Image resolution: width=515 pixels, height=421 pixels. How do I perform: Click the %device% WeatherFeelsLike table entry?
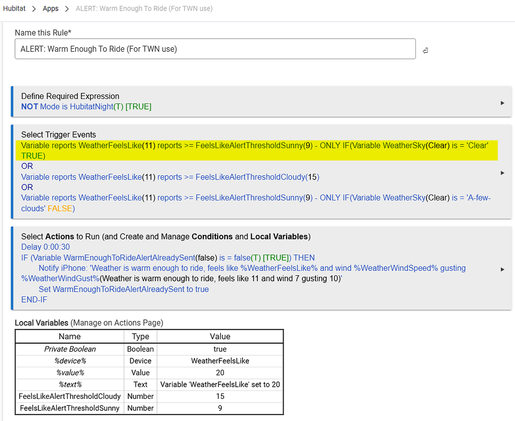click(220, 360)
